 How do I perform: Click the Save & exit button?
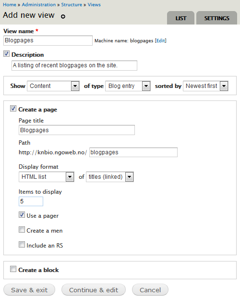(29, 290)
